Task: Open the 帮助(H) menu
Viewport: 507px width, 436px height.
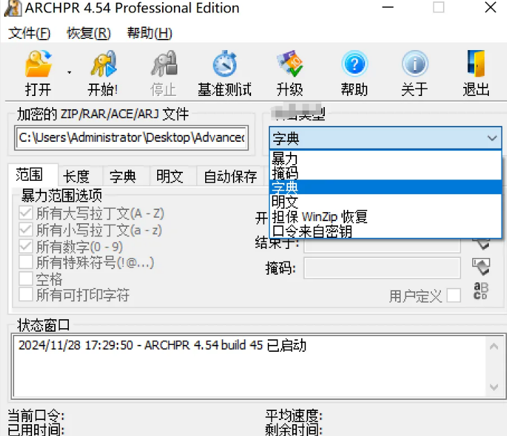Action: coord(150,33)
